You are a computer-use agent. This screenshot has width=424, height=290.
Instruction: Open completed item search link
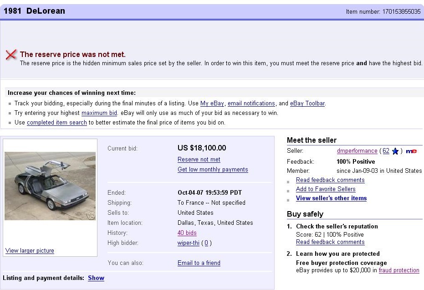click(57, 122)
